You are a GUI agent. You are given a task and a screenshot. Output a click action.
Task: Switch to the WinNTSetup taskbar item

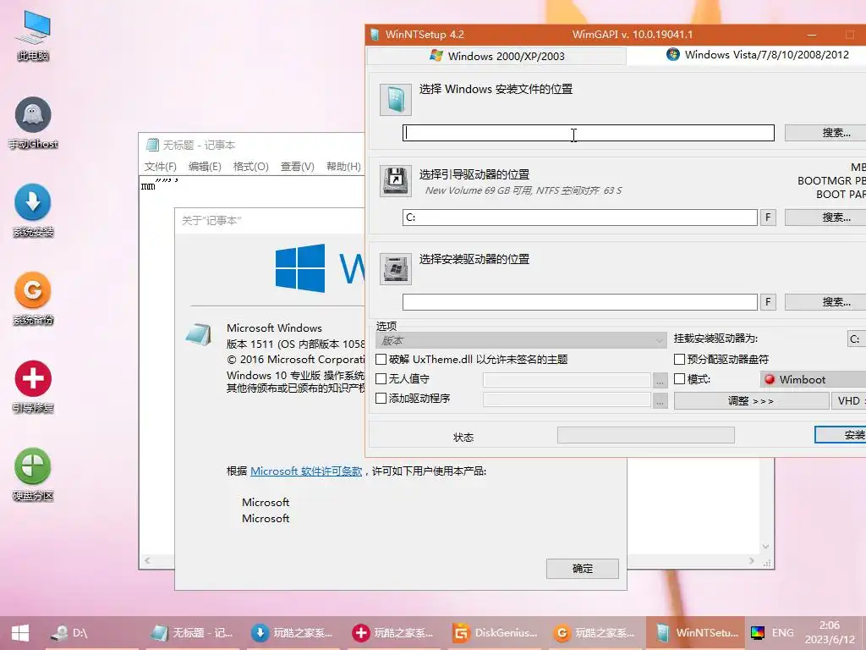[x=696, y=633]
